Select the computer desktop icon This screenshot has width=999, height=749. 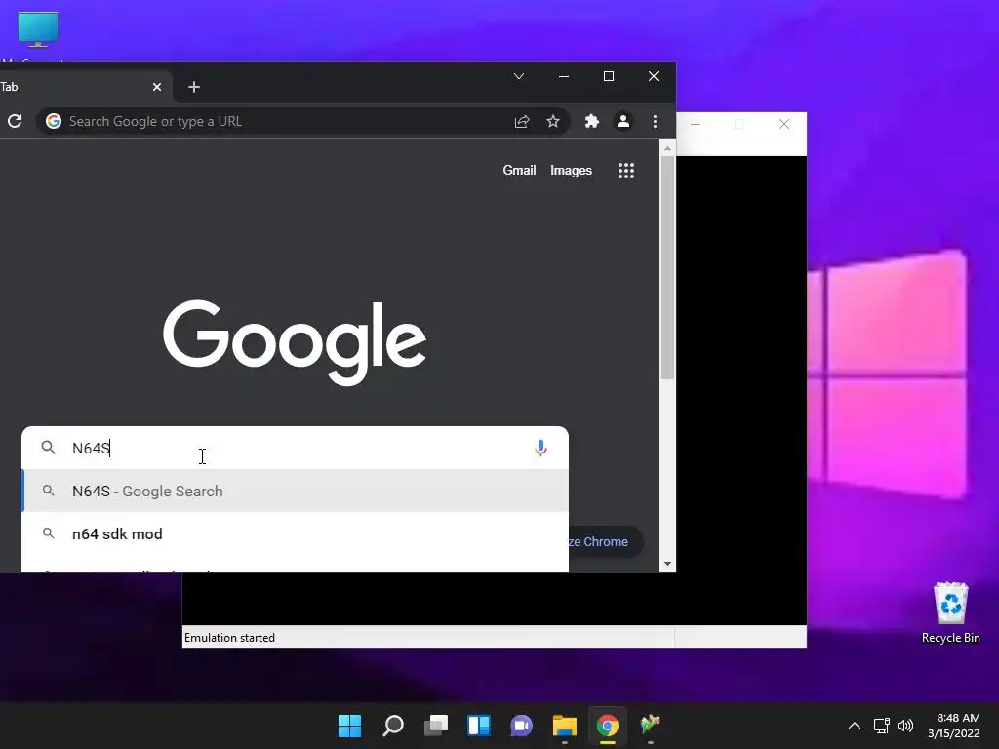pyautogui.click(x=38, y=32)
